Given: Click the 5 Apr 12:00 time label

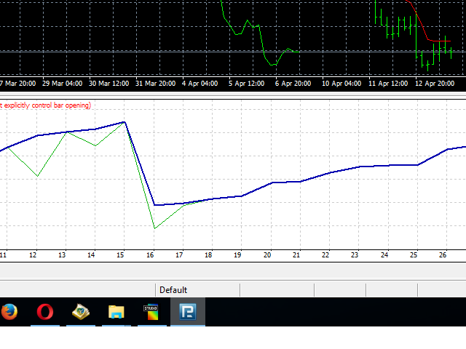Looking at the screenshot, I should click(x=247, y=84).
